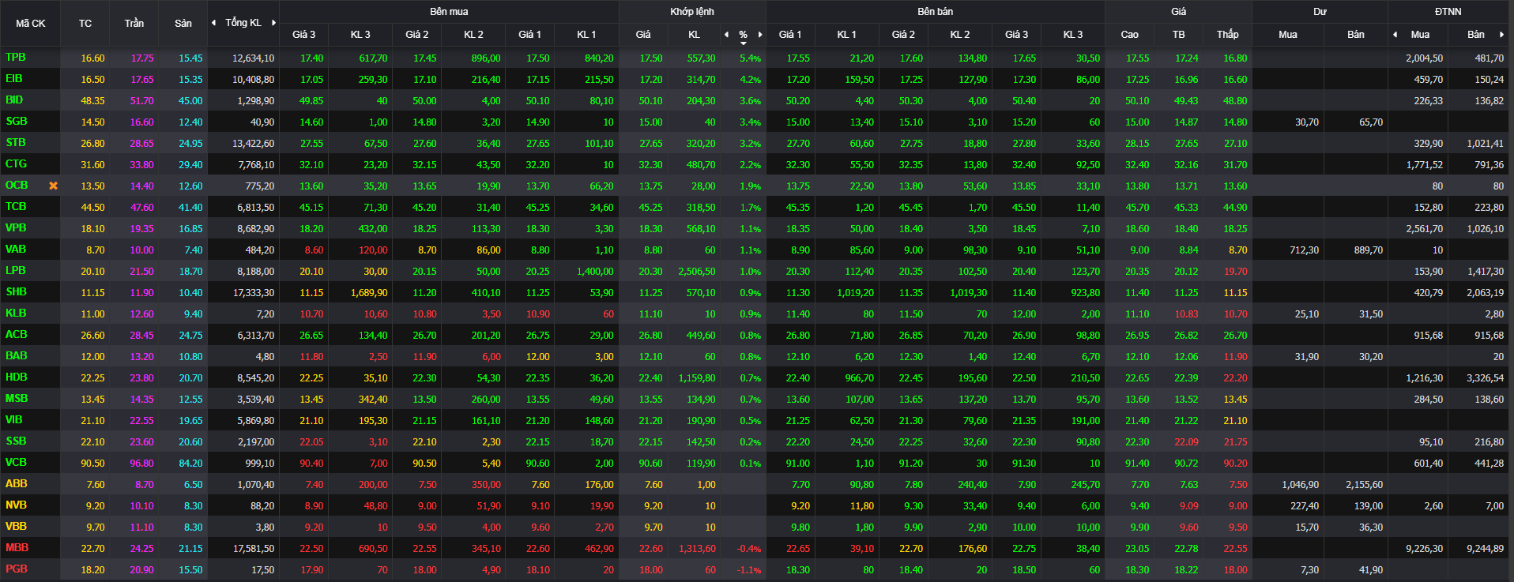1514x582 pixels.
Task: Click the ĐTNN group header
Action: [1448, 12]
